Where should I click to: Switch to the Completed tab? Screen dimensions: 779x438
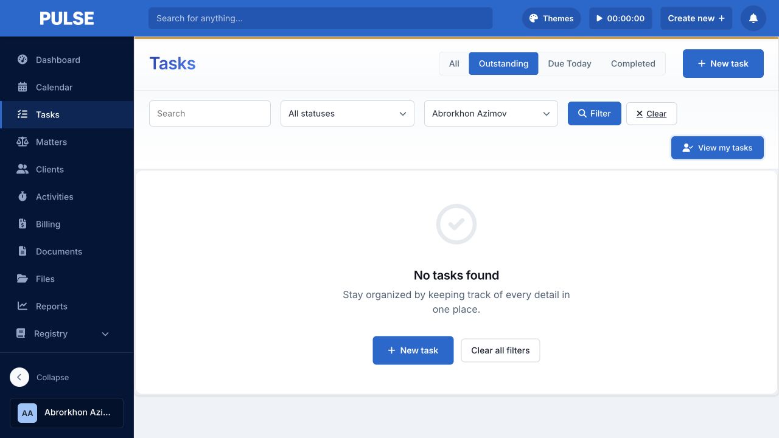tap(633, 63)
